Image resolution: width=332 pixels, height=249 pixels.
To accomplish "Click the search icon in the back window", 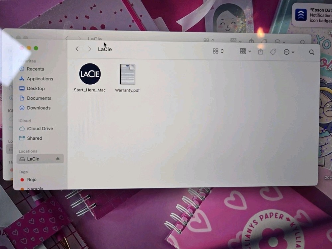I will pos(302,42).
